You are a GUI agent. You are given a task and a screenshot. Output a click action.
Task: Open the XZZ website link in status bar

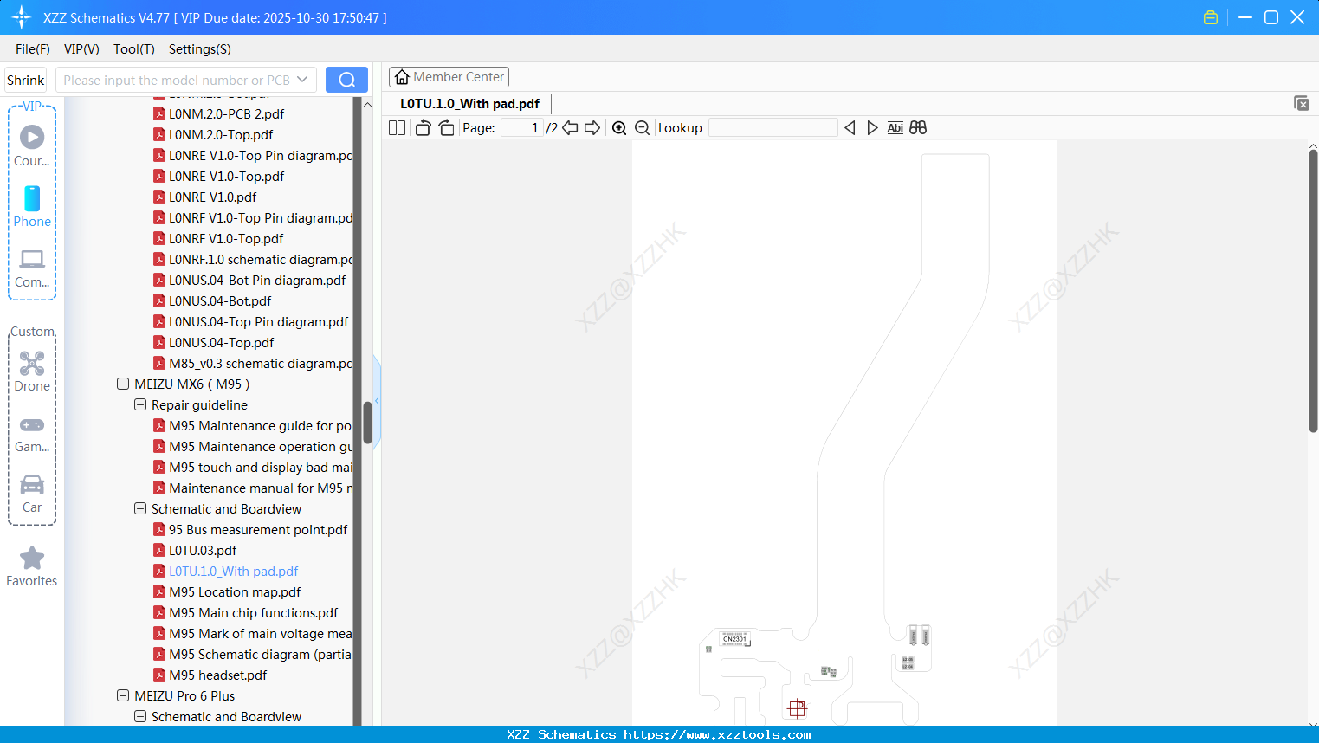coord(717,734)
